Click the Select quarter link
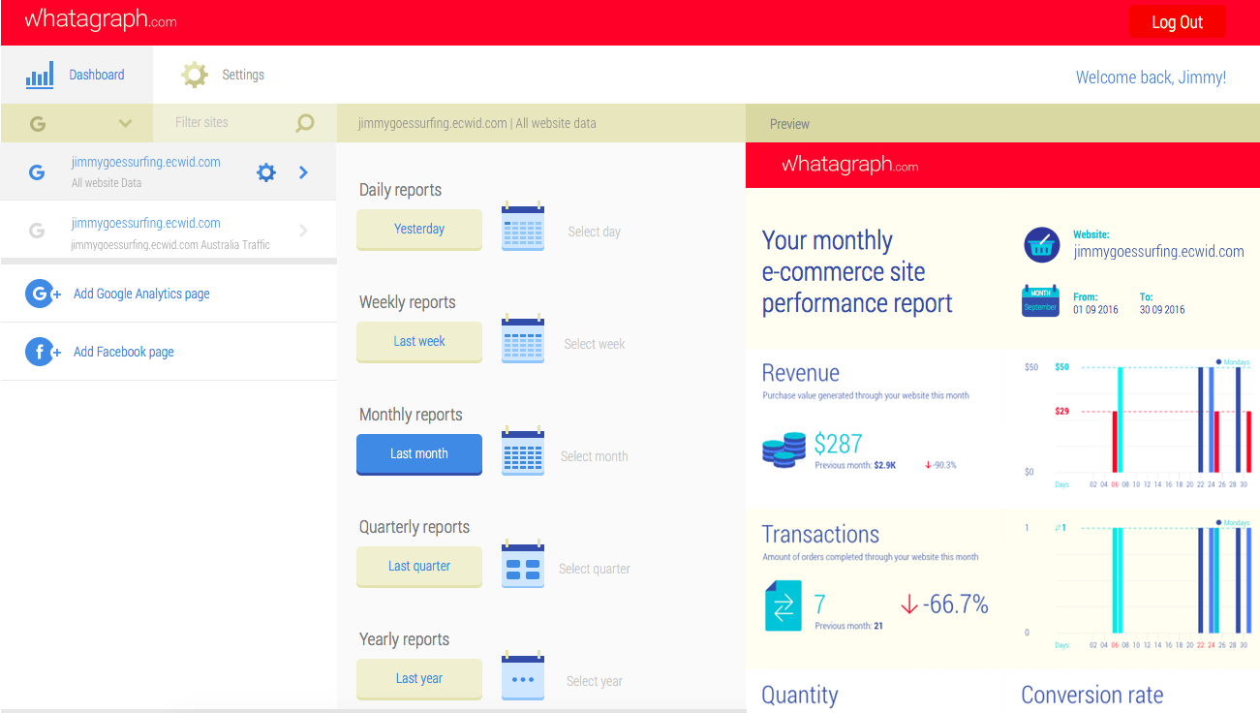The height and width of the screenshot is (713, 1260). pyautogui.click(x=595, y=569)
